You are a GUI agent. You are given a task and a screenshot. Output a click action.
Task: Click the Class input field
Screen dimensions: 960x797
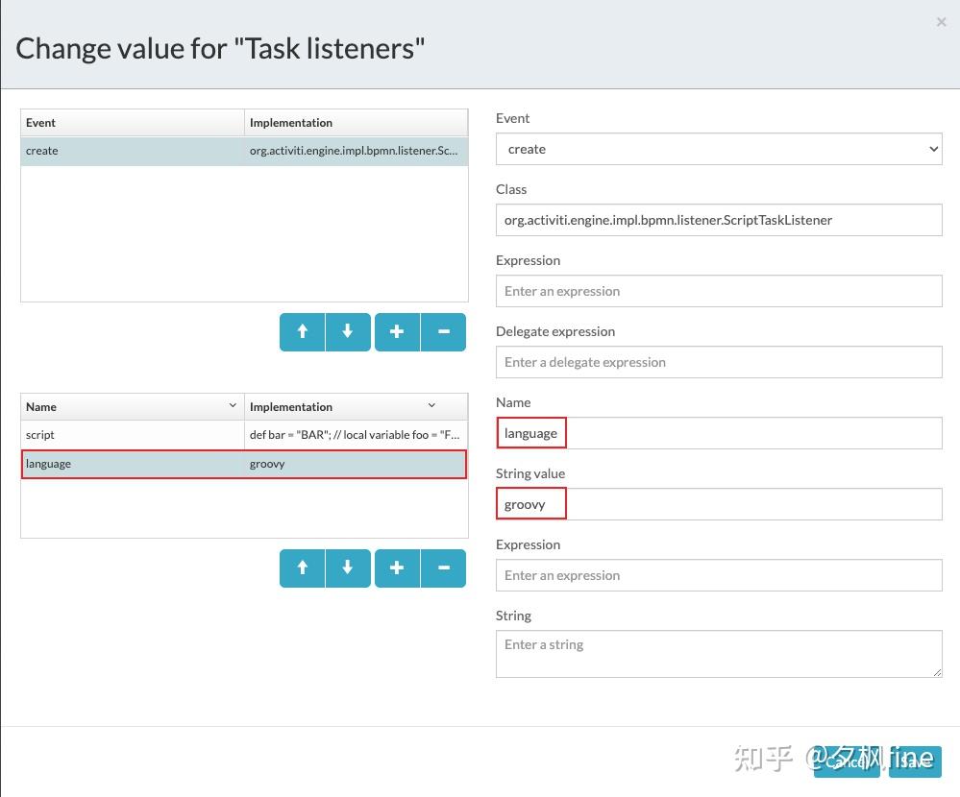(x=719, y=220)
